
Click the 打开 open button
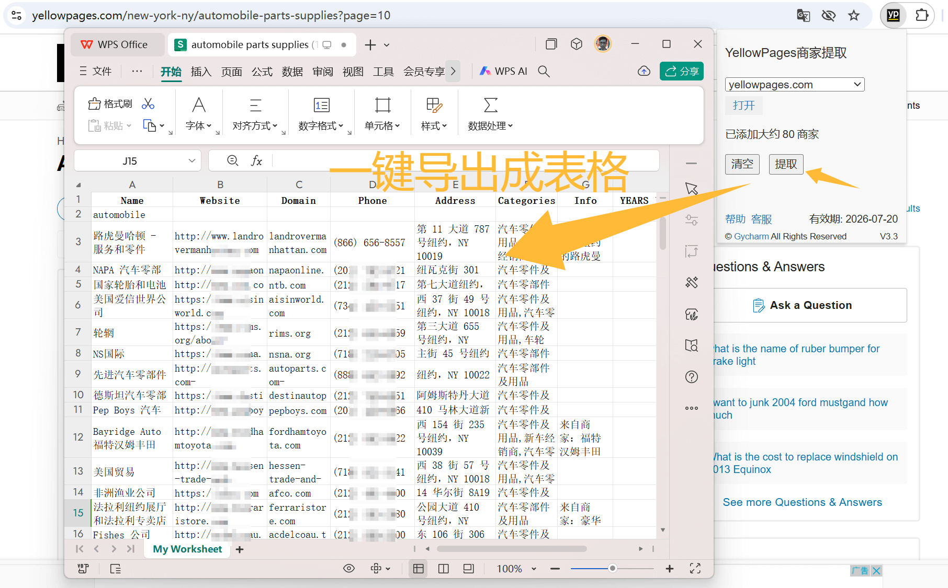pos(743,105)
